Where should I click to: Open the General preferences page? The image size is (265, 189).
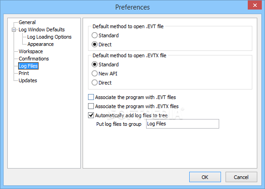tap(27, 22)
